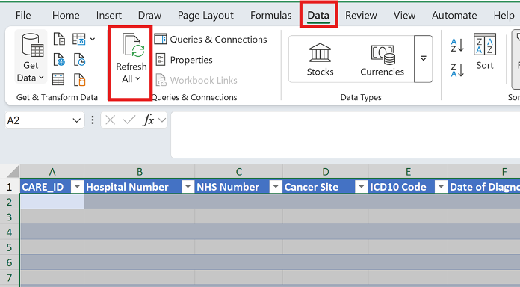Expand the Data Types gallery
Viewport: 520px width, 287px height.
424,59
